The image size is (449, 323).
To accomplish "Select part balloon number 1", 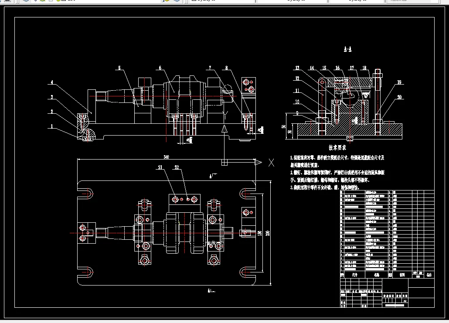I will point(51,126).
